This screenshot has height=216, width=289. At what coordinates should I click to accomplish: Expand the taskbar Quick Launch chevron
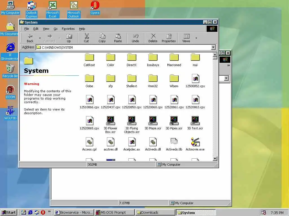49,211
